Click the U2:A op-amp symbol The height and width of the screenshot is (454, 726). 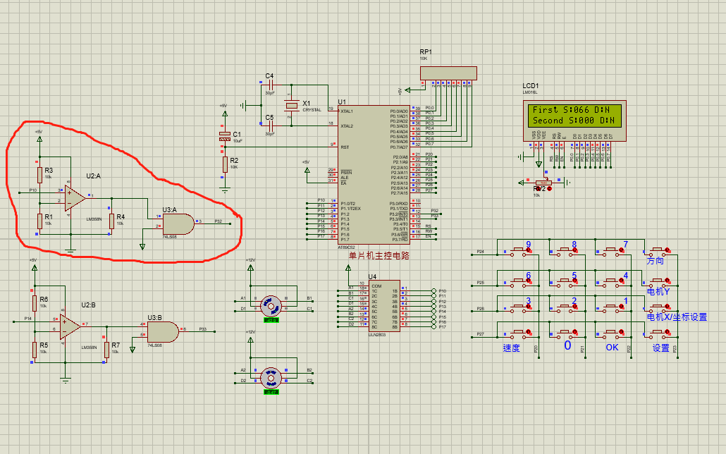pyautogui.click(x=75, y=198)
